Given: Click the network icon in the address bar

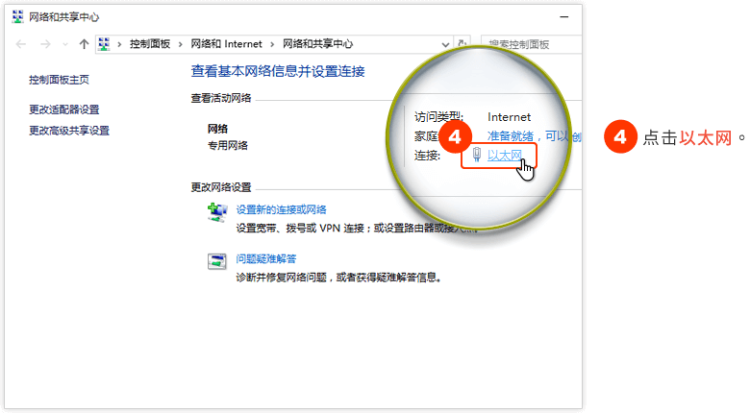Looking at the screenshot, I should (105, 44).
